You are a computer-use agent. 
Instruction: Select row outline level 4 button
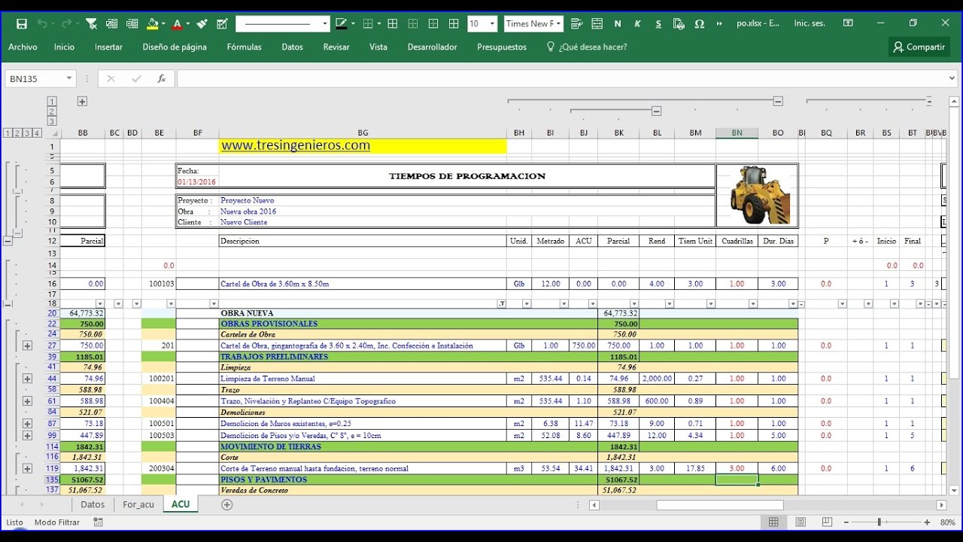pos(37,133)
